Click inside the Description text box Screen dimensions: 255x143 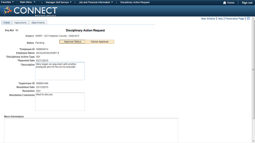pyautogui.click(x=60, y=71)
